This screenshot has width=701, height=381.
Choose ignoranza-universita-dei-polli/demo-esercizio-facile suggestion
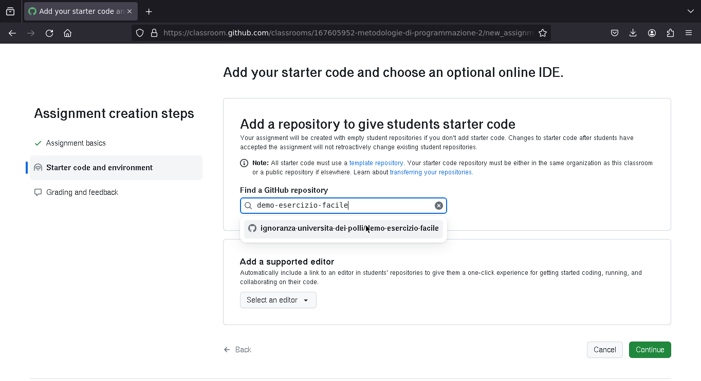pos(343,229)
